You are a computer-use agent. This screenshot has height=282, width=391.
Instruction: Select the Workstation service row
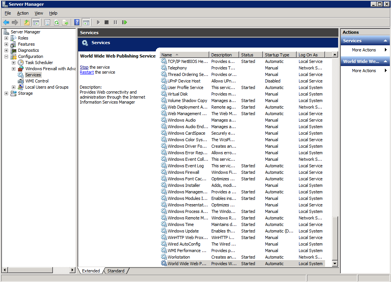(242, 257)
